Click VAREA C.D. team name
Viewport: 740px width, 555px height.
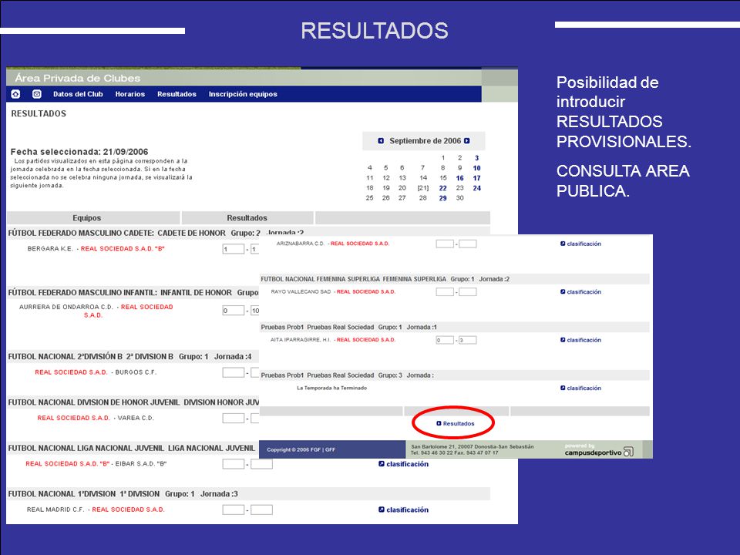(x=136, y=418)
